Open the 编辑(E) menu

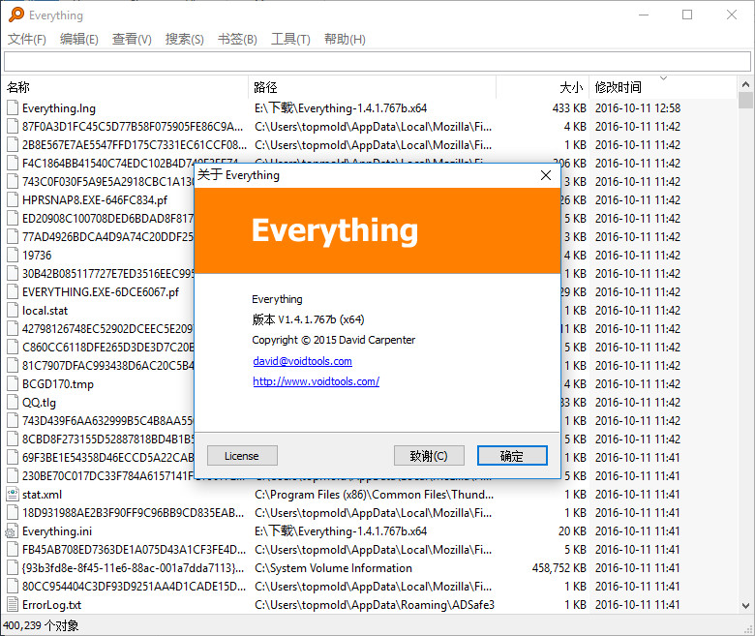[79, 39]
